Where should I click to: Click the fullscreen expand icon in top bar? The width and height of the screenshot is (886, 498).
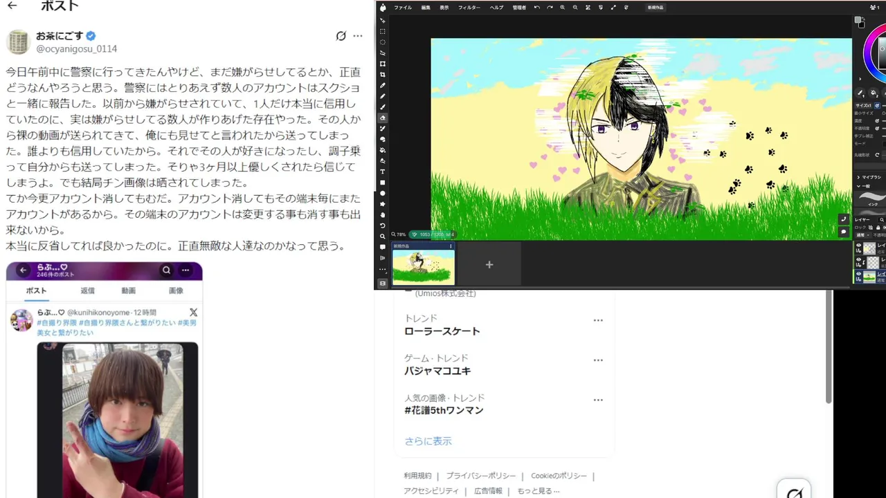(x=613, y=8)
